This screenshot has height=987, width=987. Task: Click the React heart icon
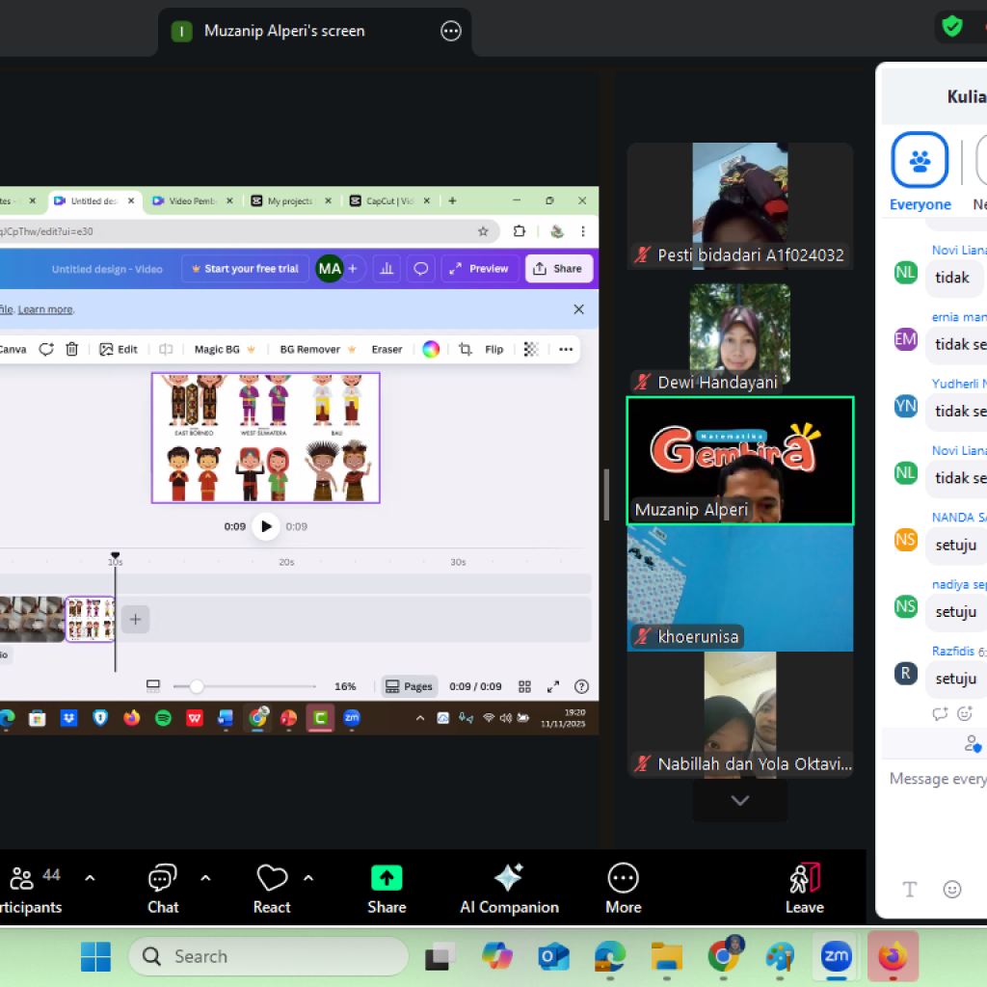[x=272, y=878]
